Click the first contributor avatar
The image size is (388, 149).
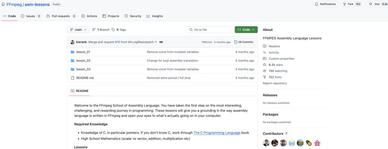[266, 143]
